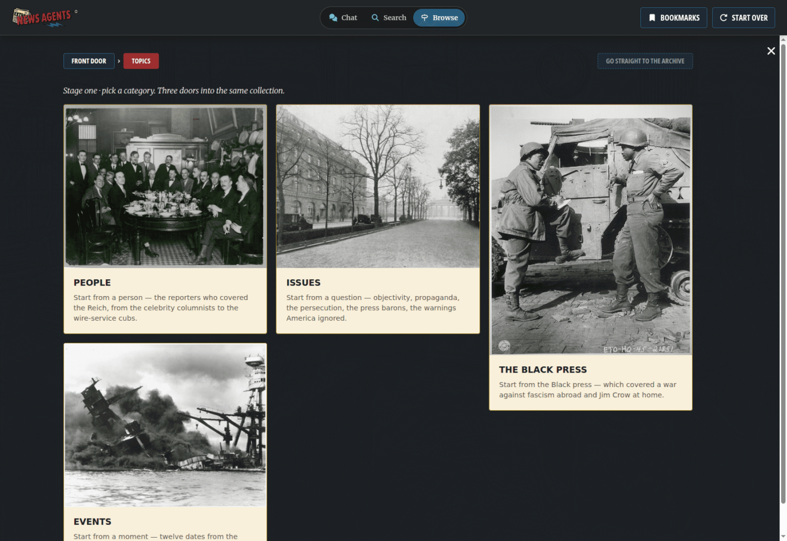The width and height of the screenshot is (787, 541).
Task: Click the text 'Start from a person'
Action: 108,298
